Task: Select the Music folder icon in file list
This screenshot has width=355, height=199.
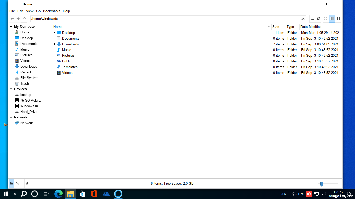Action: tap(59, 50)
